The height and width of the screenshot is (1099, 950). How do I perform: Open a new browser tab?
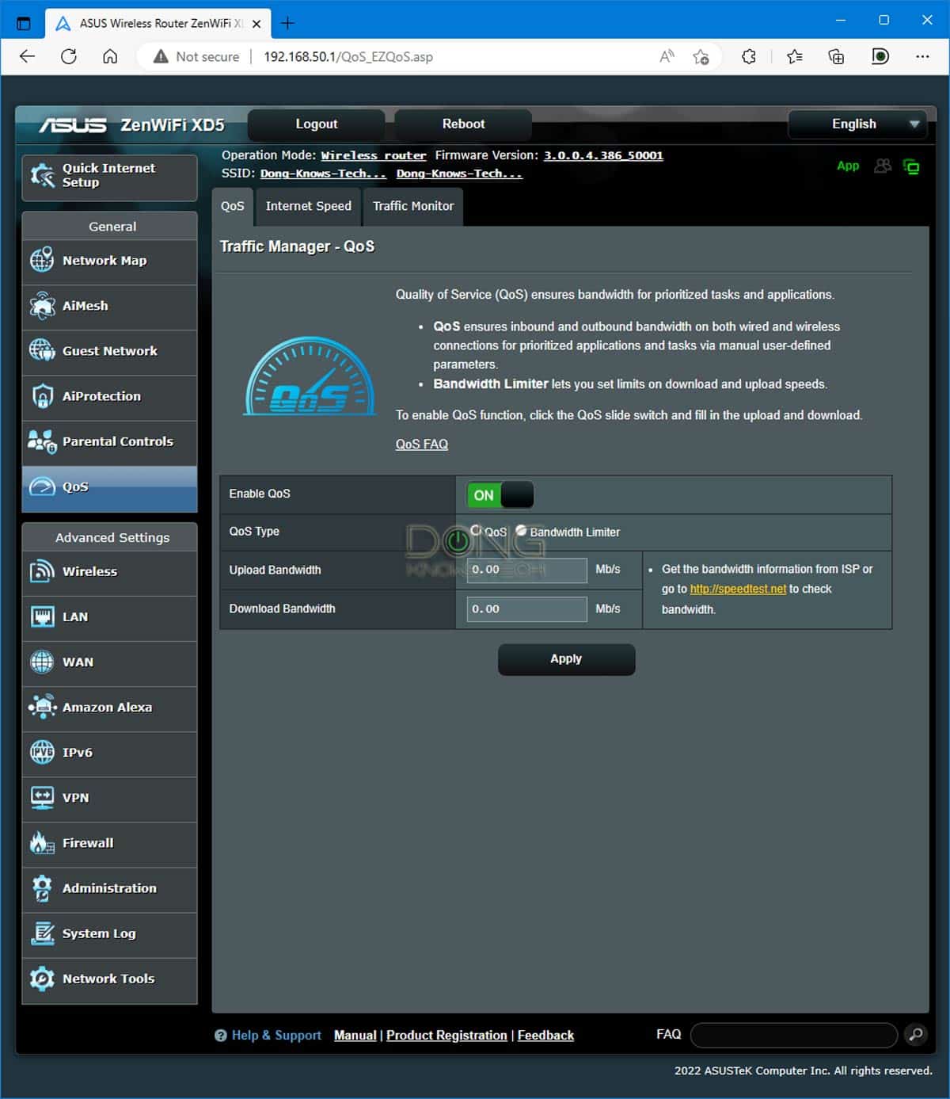tap(287, 23)
